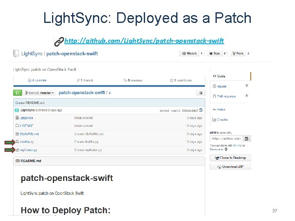
Task: Open the latest commit hash link
Action: click(190, 110)
